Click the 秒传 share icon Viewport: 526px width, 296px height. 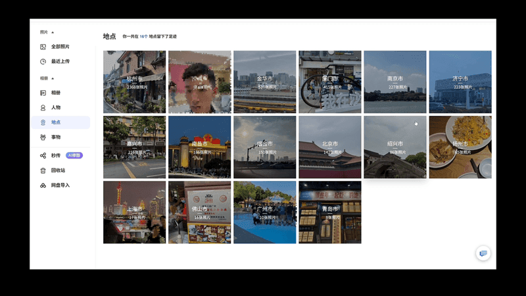coord(43,155)
